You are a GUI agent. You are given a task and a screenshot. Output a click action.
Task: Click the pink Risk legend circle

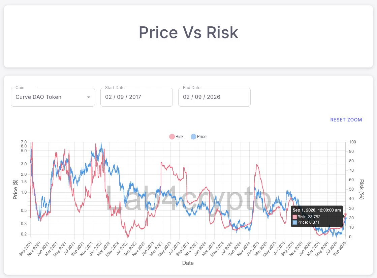click(172, 137)
